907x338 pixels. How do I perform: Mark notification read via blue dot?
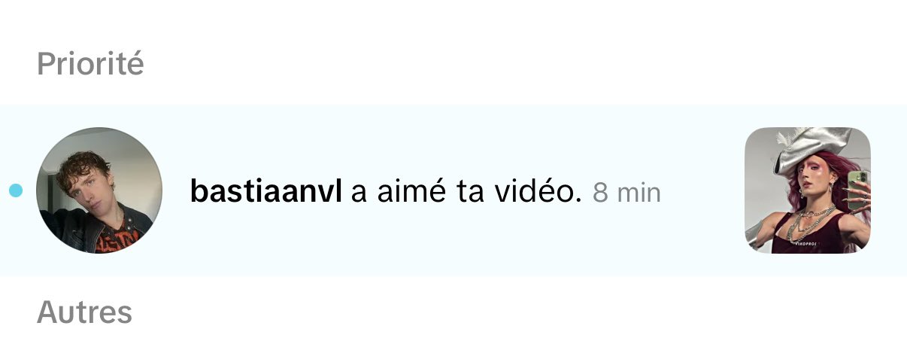16,191
